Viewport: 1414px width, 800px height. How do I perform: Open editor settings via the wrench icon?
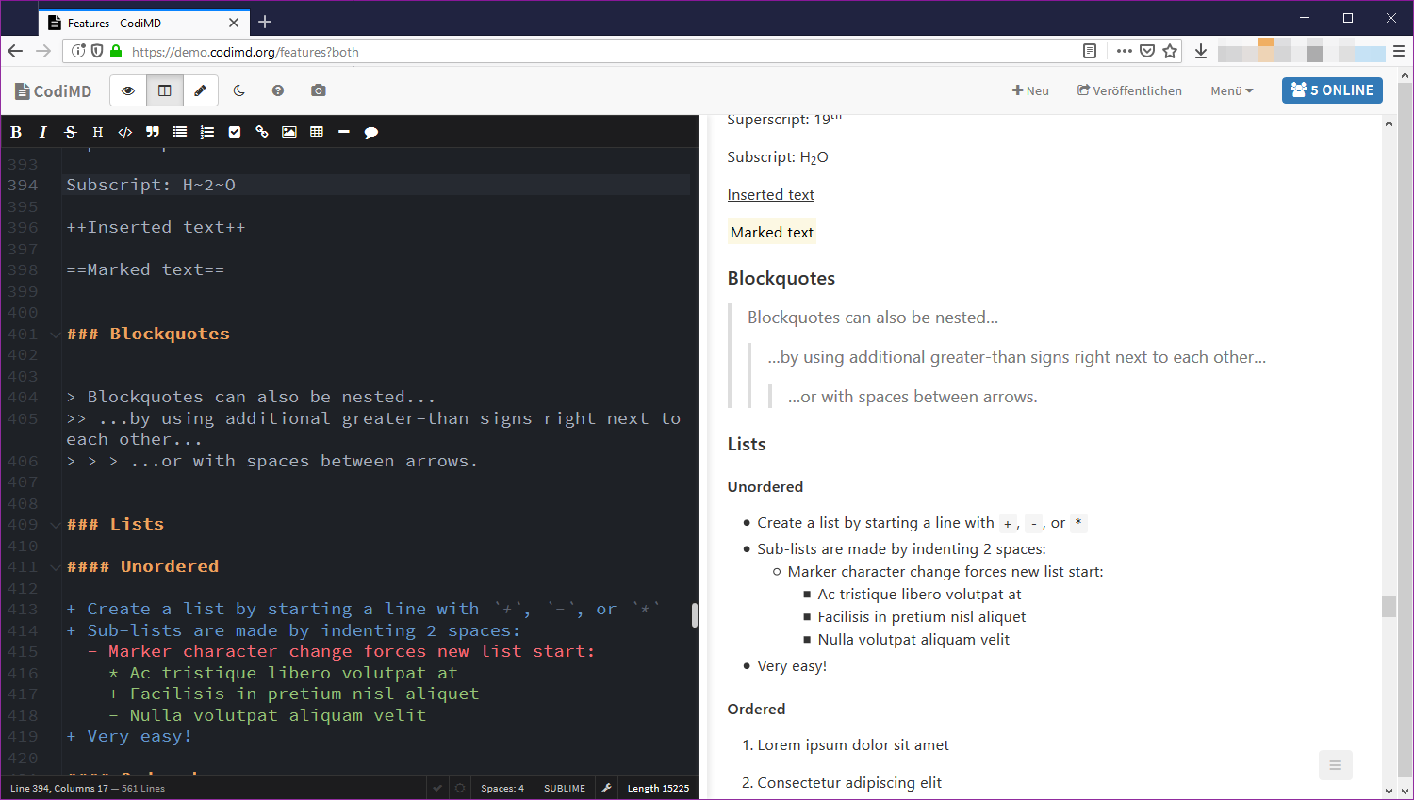click(606, 787)
